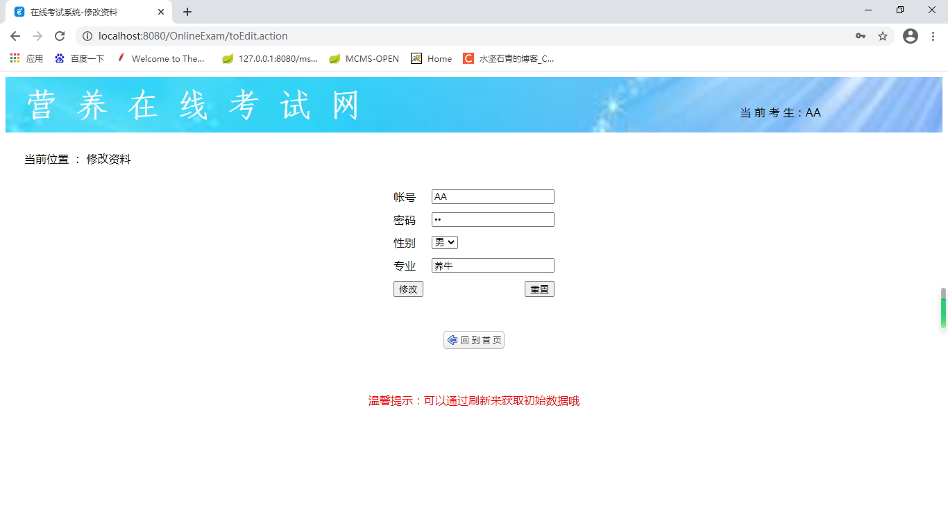
Task: Click the 密码 password input field
Action: (x=493, y=219)
